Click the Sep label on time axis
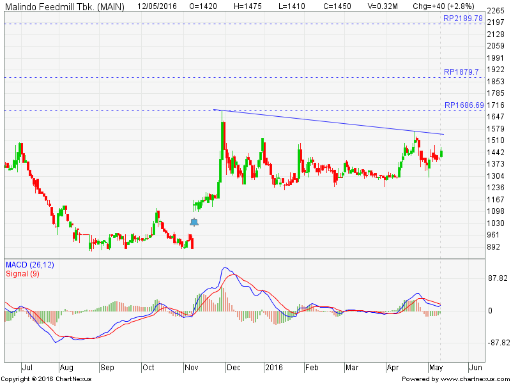The width and height of the screenshot is (511, 383). click(x=107, y=368)
